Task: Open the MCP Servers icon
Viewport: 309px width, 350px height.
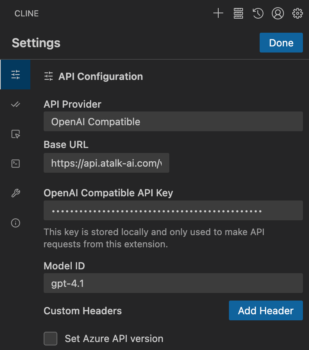Action: pyautogui.click(x=238, y=14)
